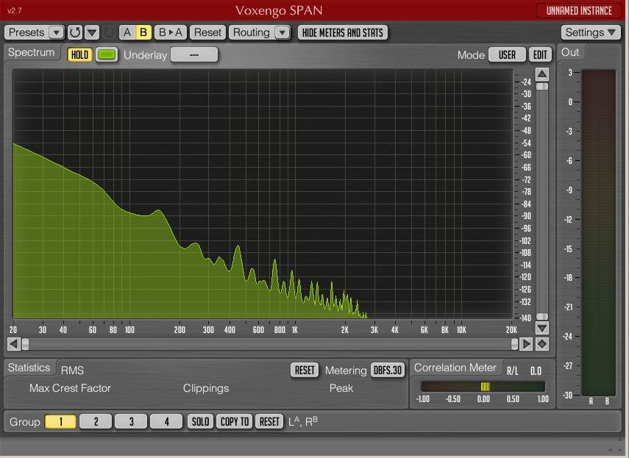Select the Underlay selector
629x458 pixels.
click(x=194, y=55)
